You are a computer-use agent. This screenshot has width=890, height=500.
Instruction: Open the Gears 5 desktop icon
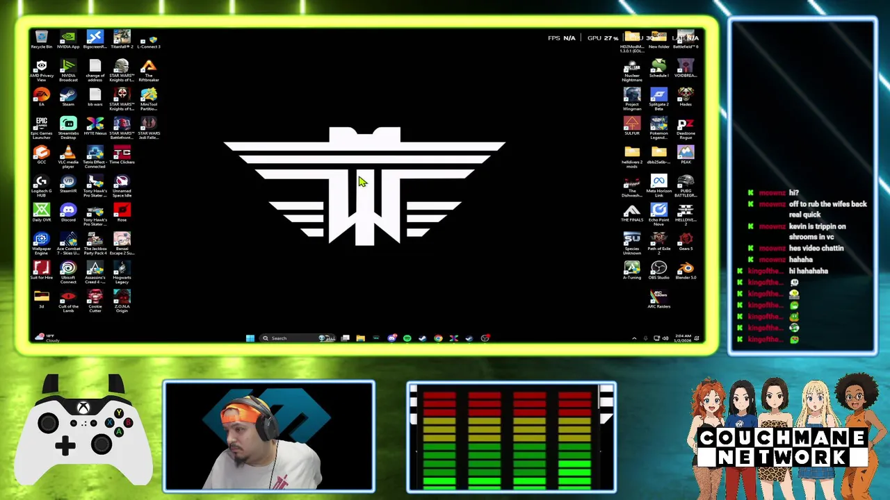[686, 242]
